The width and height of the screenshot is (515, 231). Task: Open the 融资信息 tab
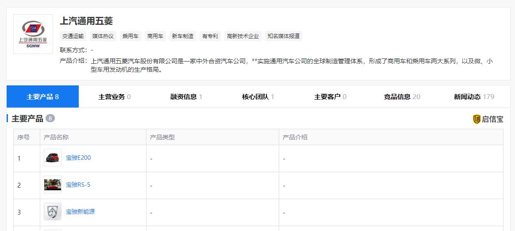pos(186,96)
